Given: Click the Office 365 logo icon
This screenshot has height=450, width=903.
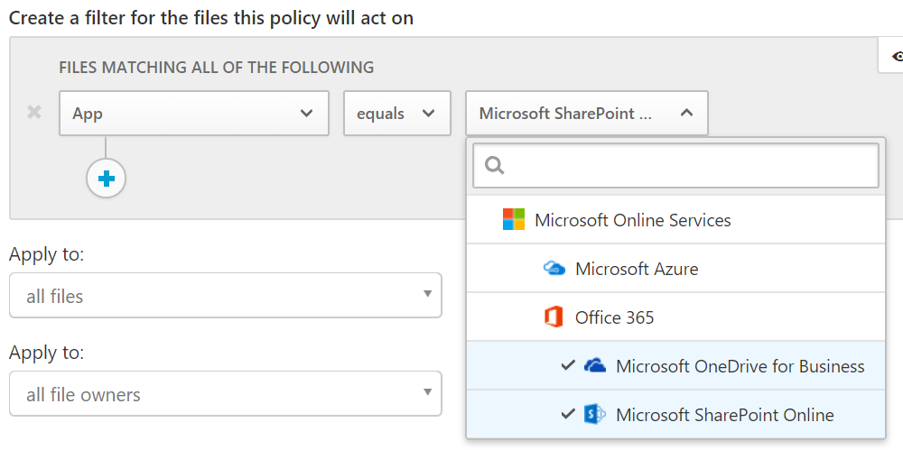Looking at the screenshot, I should click(x=554, y=317).
